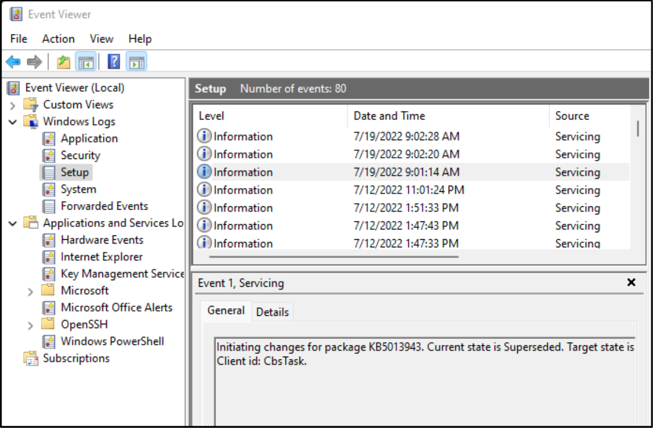Click the information icon of the 1:51:33 PM event
The height and width of the screenshot is (430, 655).
tap(204, 207)
